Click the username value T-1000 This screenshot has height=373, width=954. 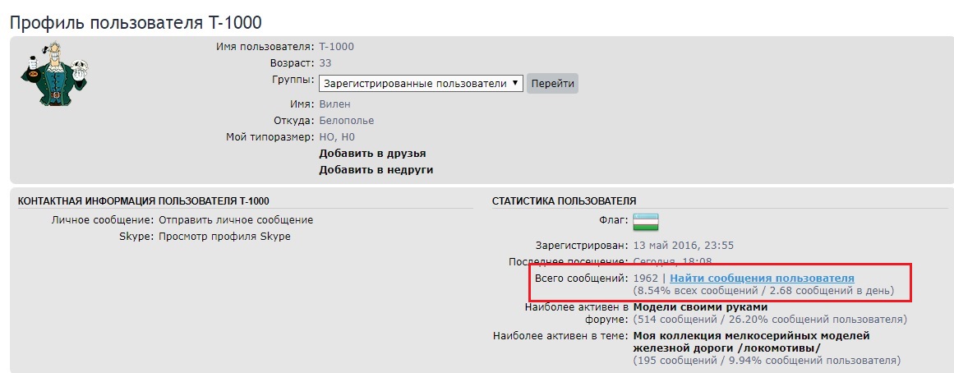coord(336,47)
